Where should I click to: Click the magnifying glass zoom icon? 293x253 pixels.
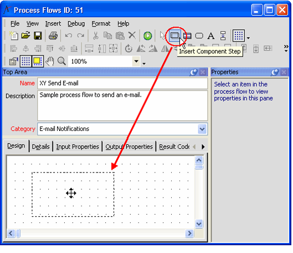61,61
